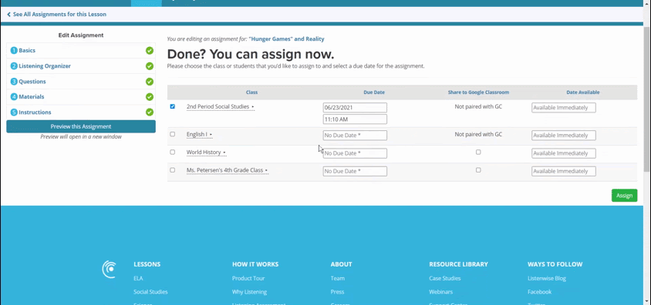Click the Class column header
651x305 pixels.
pos(251,92)
